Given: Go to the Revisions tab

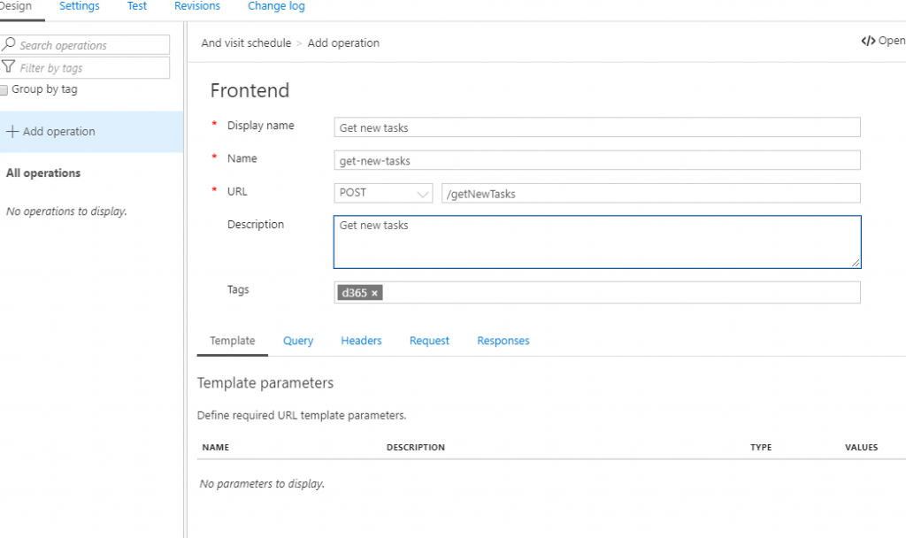Looking at the screenshot, I should 197,6.
